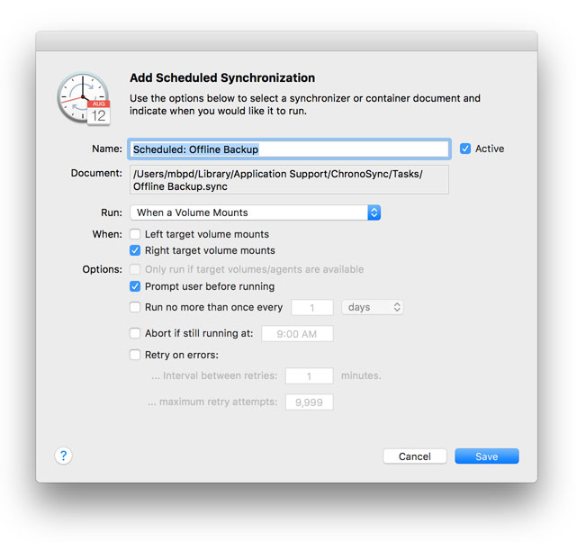This screenshot has height=542, width=577.
Task: Click the 9:00 AM abort time field
Action: (x=297, y=334)
